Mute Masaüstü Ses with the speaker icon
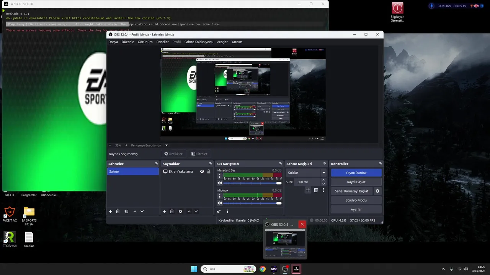Viewport: 490px width, 275px height. click(x=220, y=183)
